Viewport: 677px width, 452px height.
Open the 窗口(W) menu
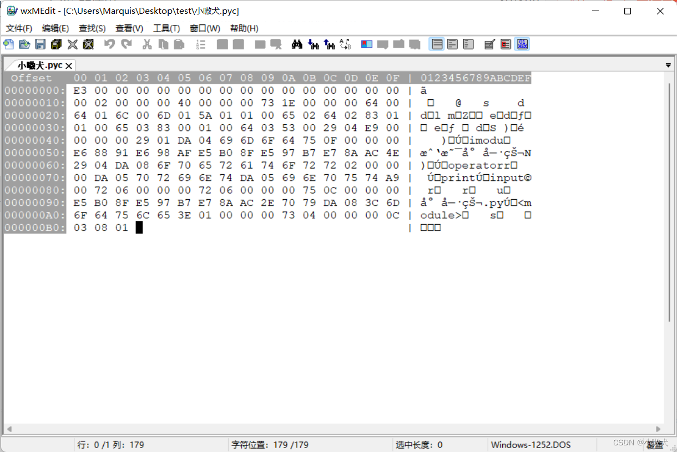(205, 28)
